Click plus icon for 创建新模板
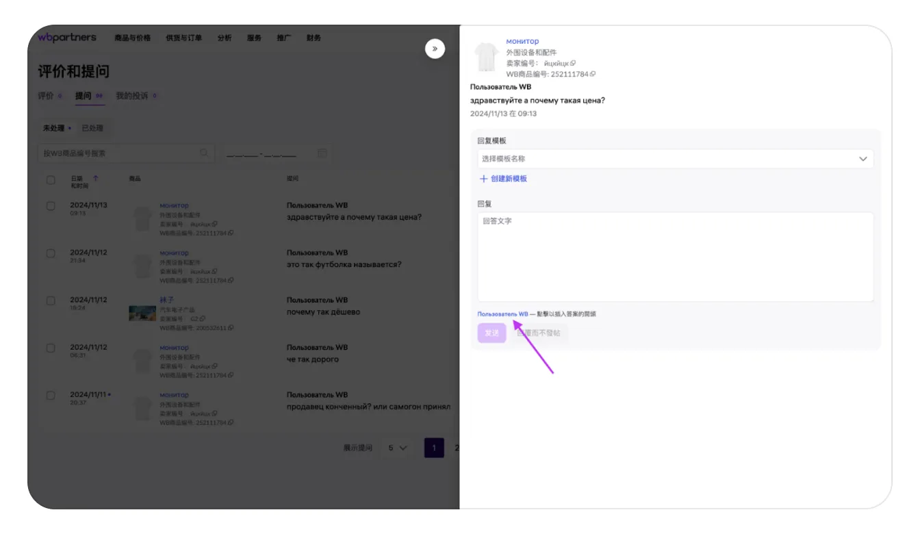This screenshot has width=920, height=534. click(x=483, y=179)
